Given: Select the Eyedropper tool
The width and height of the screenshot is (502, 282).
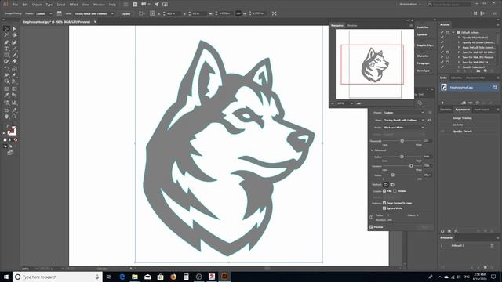Looking at the screenshot, I should [x=6, y=96].
